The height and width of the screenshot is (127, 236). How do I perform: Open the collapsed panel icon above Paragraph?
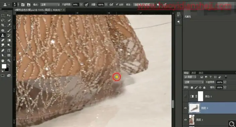[179, 14]
